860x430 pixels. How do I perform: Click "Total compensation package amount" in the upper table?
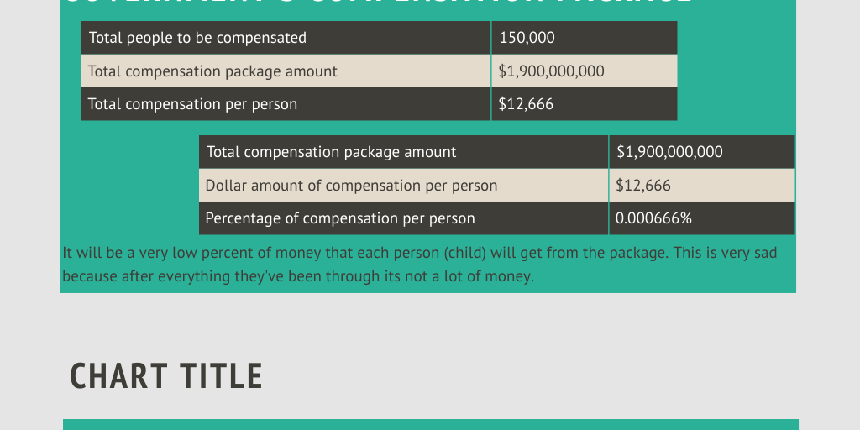(212, 71)
